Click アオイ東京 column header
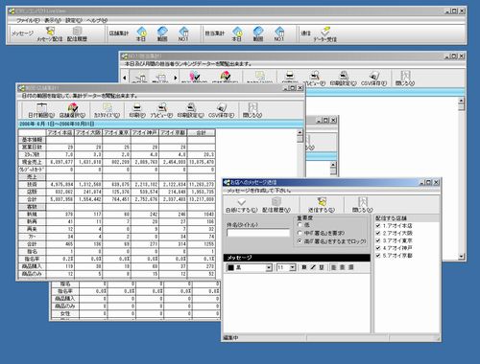 [x=116, y=132]
